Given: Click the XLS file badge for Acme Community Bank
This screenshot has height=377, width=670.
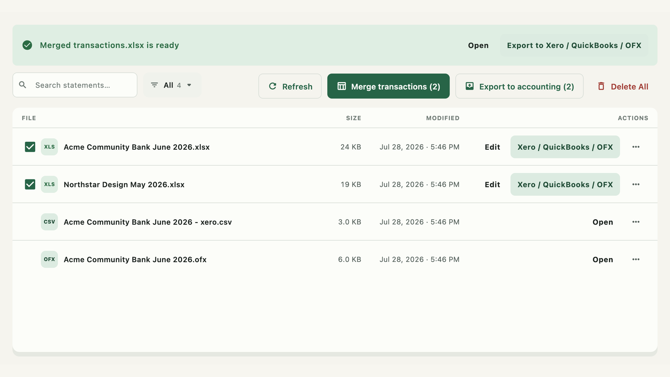Looking at the screenshot, I should click(x=49, y=147).
